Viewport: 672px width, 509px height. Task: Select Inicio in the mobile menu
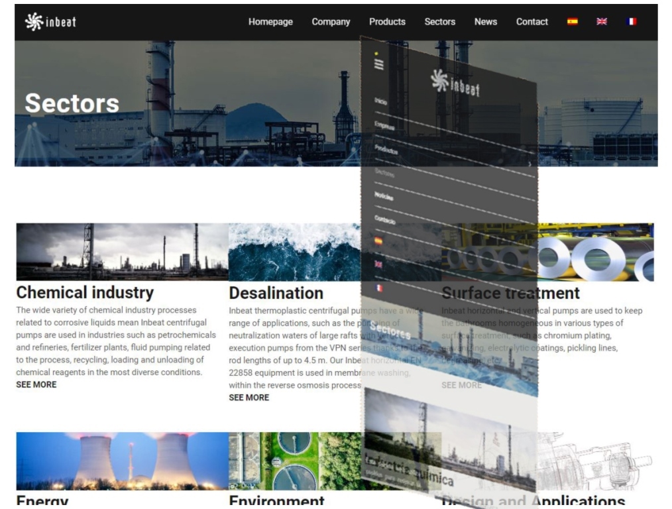[x=380, y=101]
